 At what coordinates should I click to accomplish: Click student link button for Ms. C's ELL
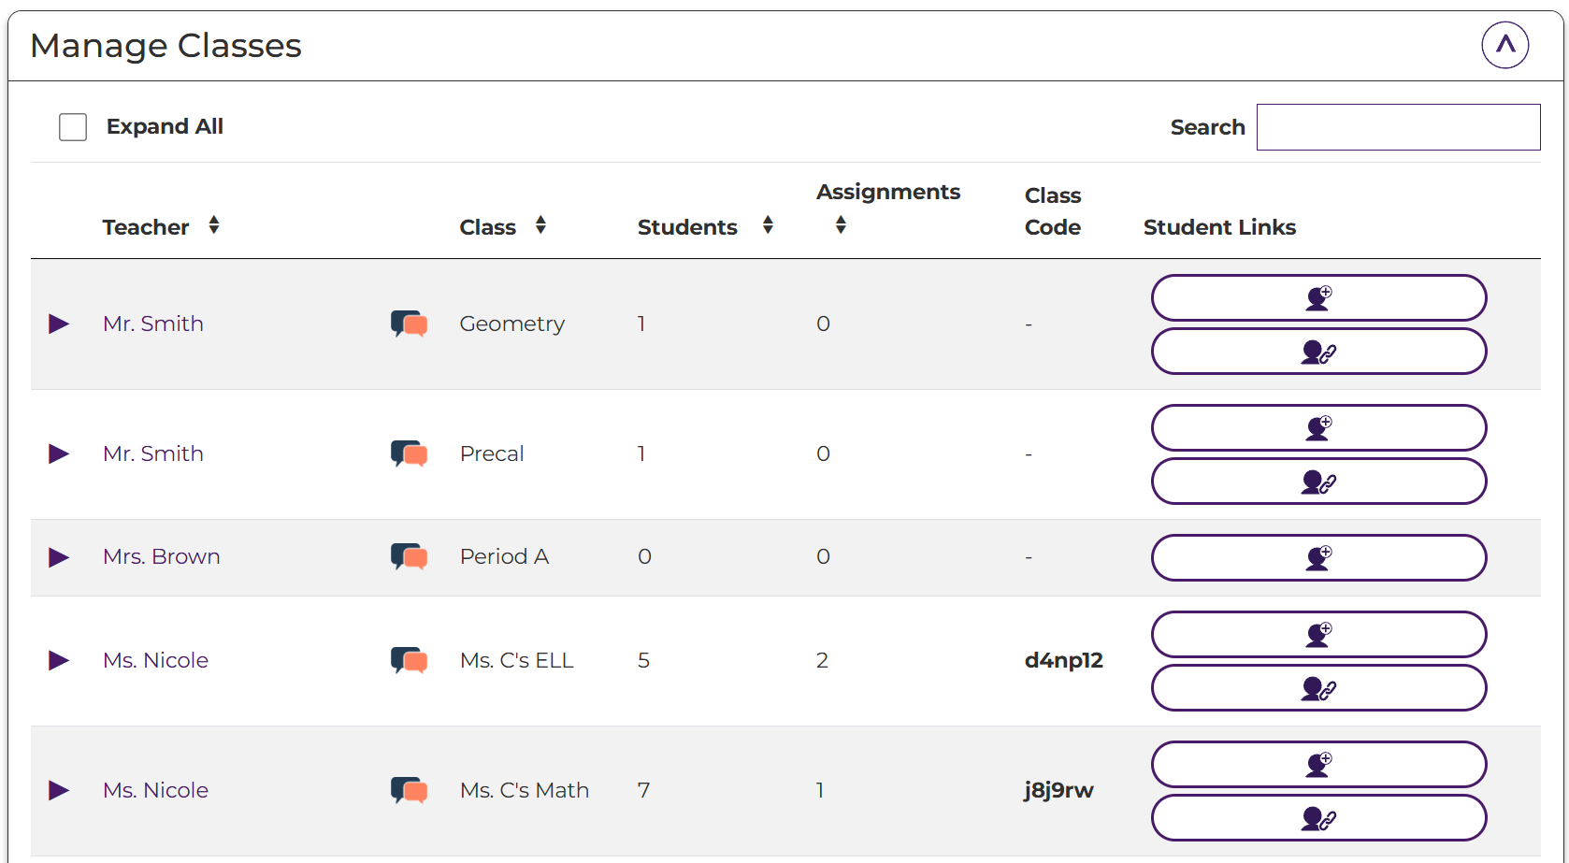pos(1318,688)
